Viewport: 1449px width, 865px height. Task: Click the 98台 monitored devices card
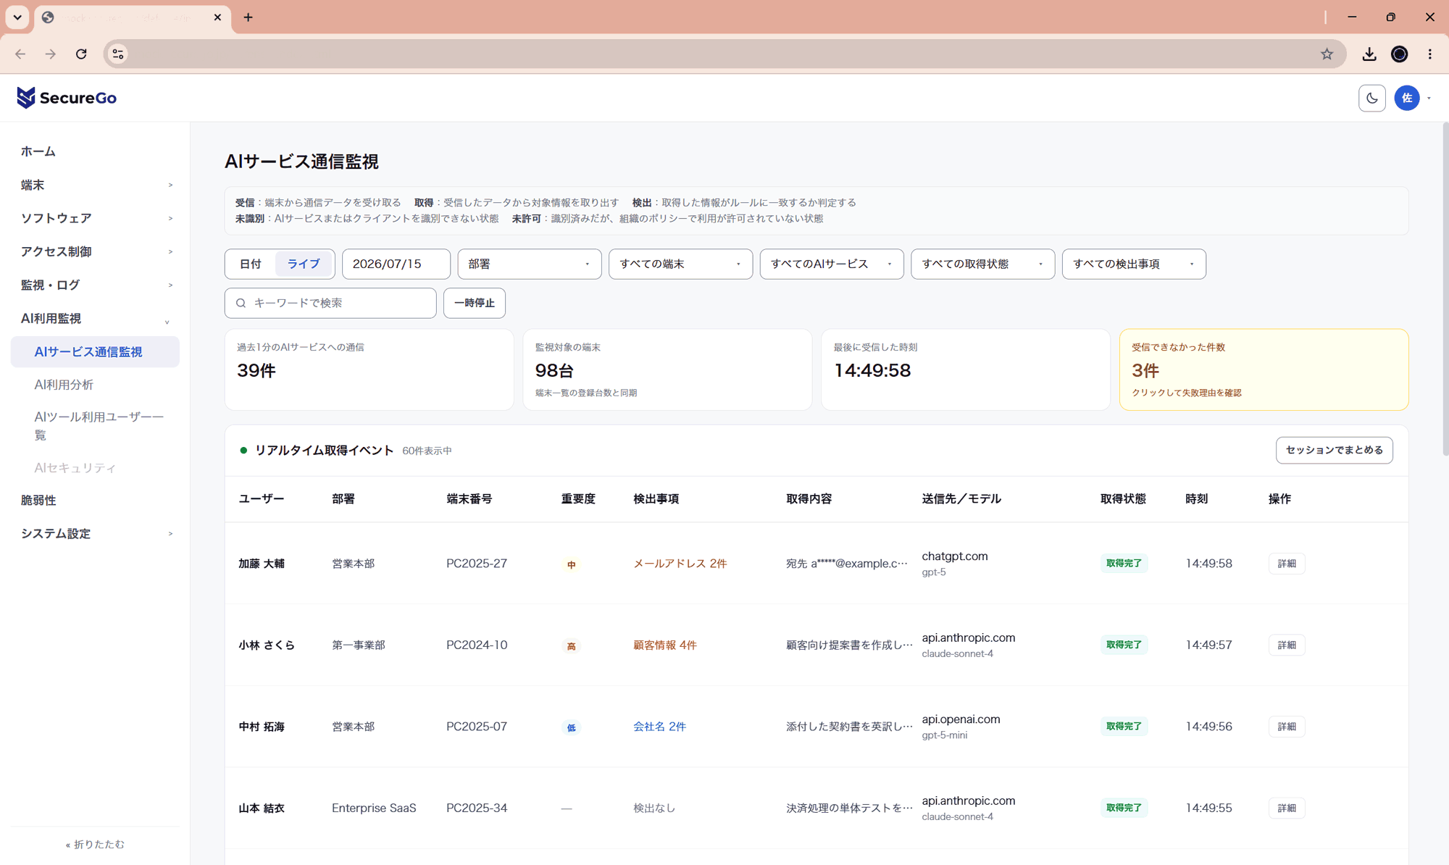pos(667,369)
